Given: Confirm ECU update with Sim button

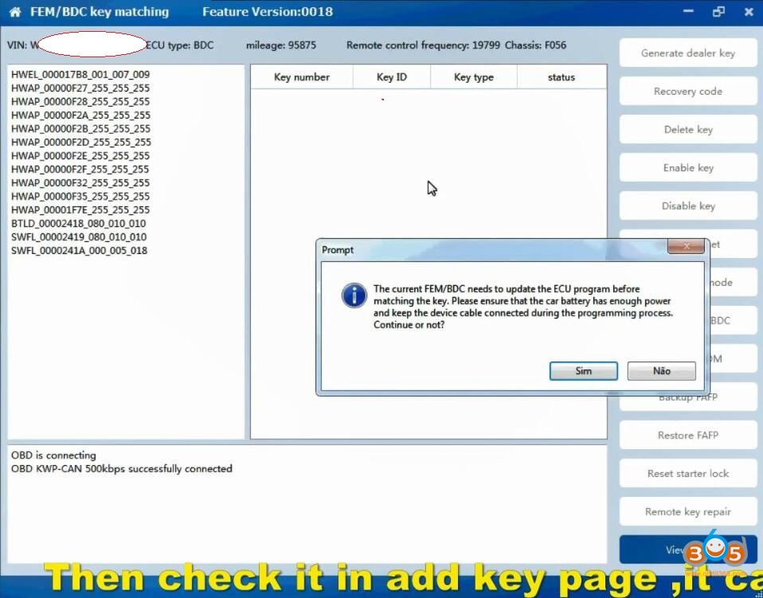Looking at the screenshot, I should (x=584, y=371).
